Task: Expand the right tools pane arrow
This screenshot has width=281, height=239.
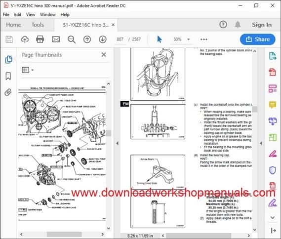Action: coord(261,143)
